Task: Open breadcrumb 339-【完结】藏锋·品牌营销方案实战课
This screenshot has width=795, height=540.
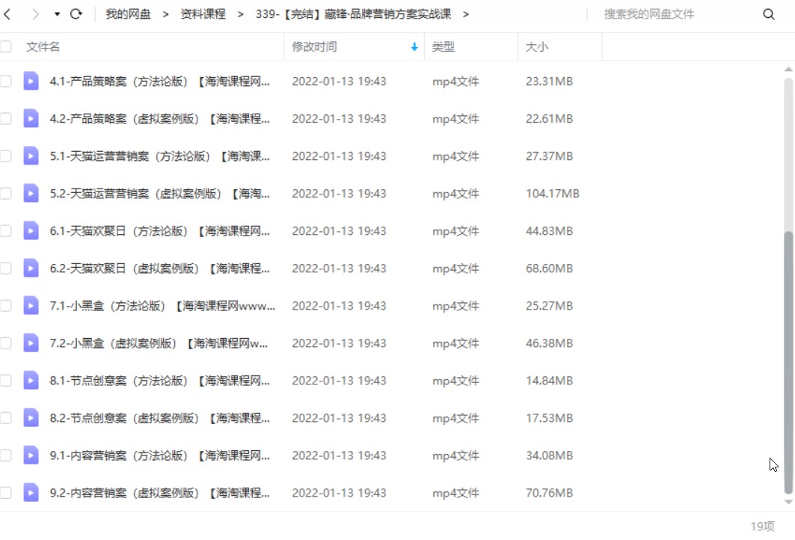Action: click(x=354, y=14)
